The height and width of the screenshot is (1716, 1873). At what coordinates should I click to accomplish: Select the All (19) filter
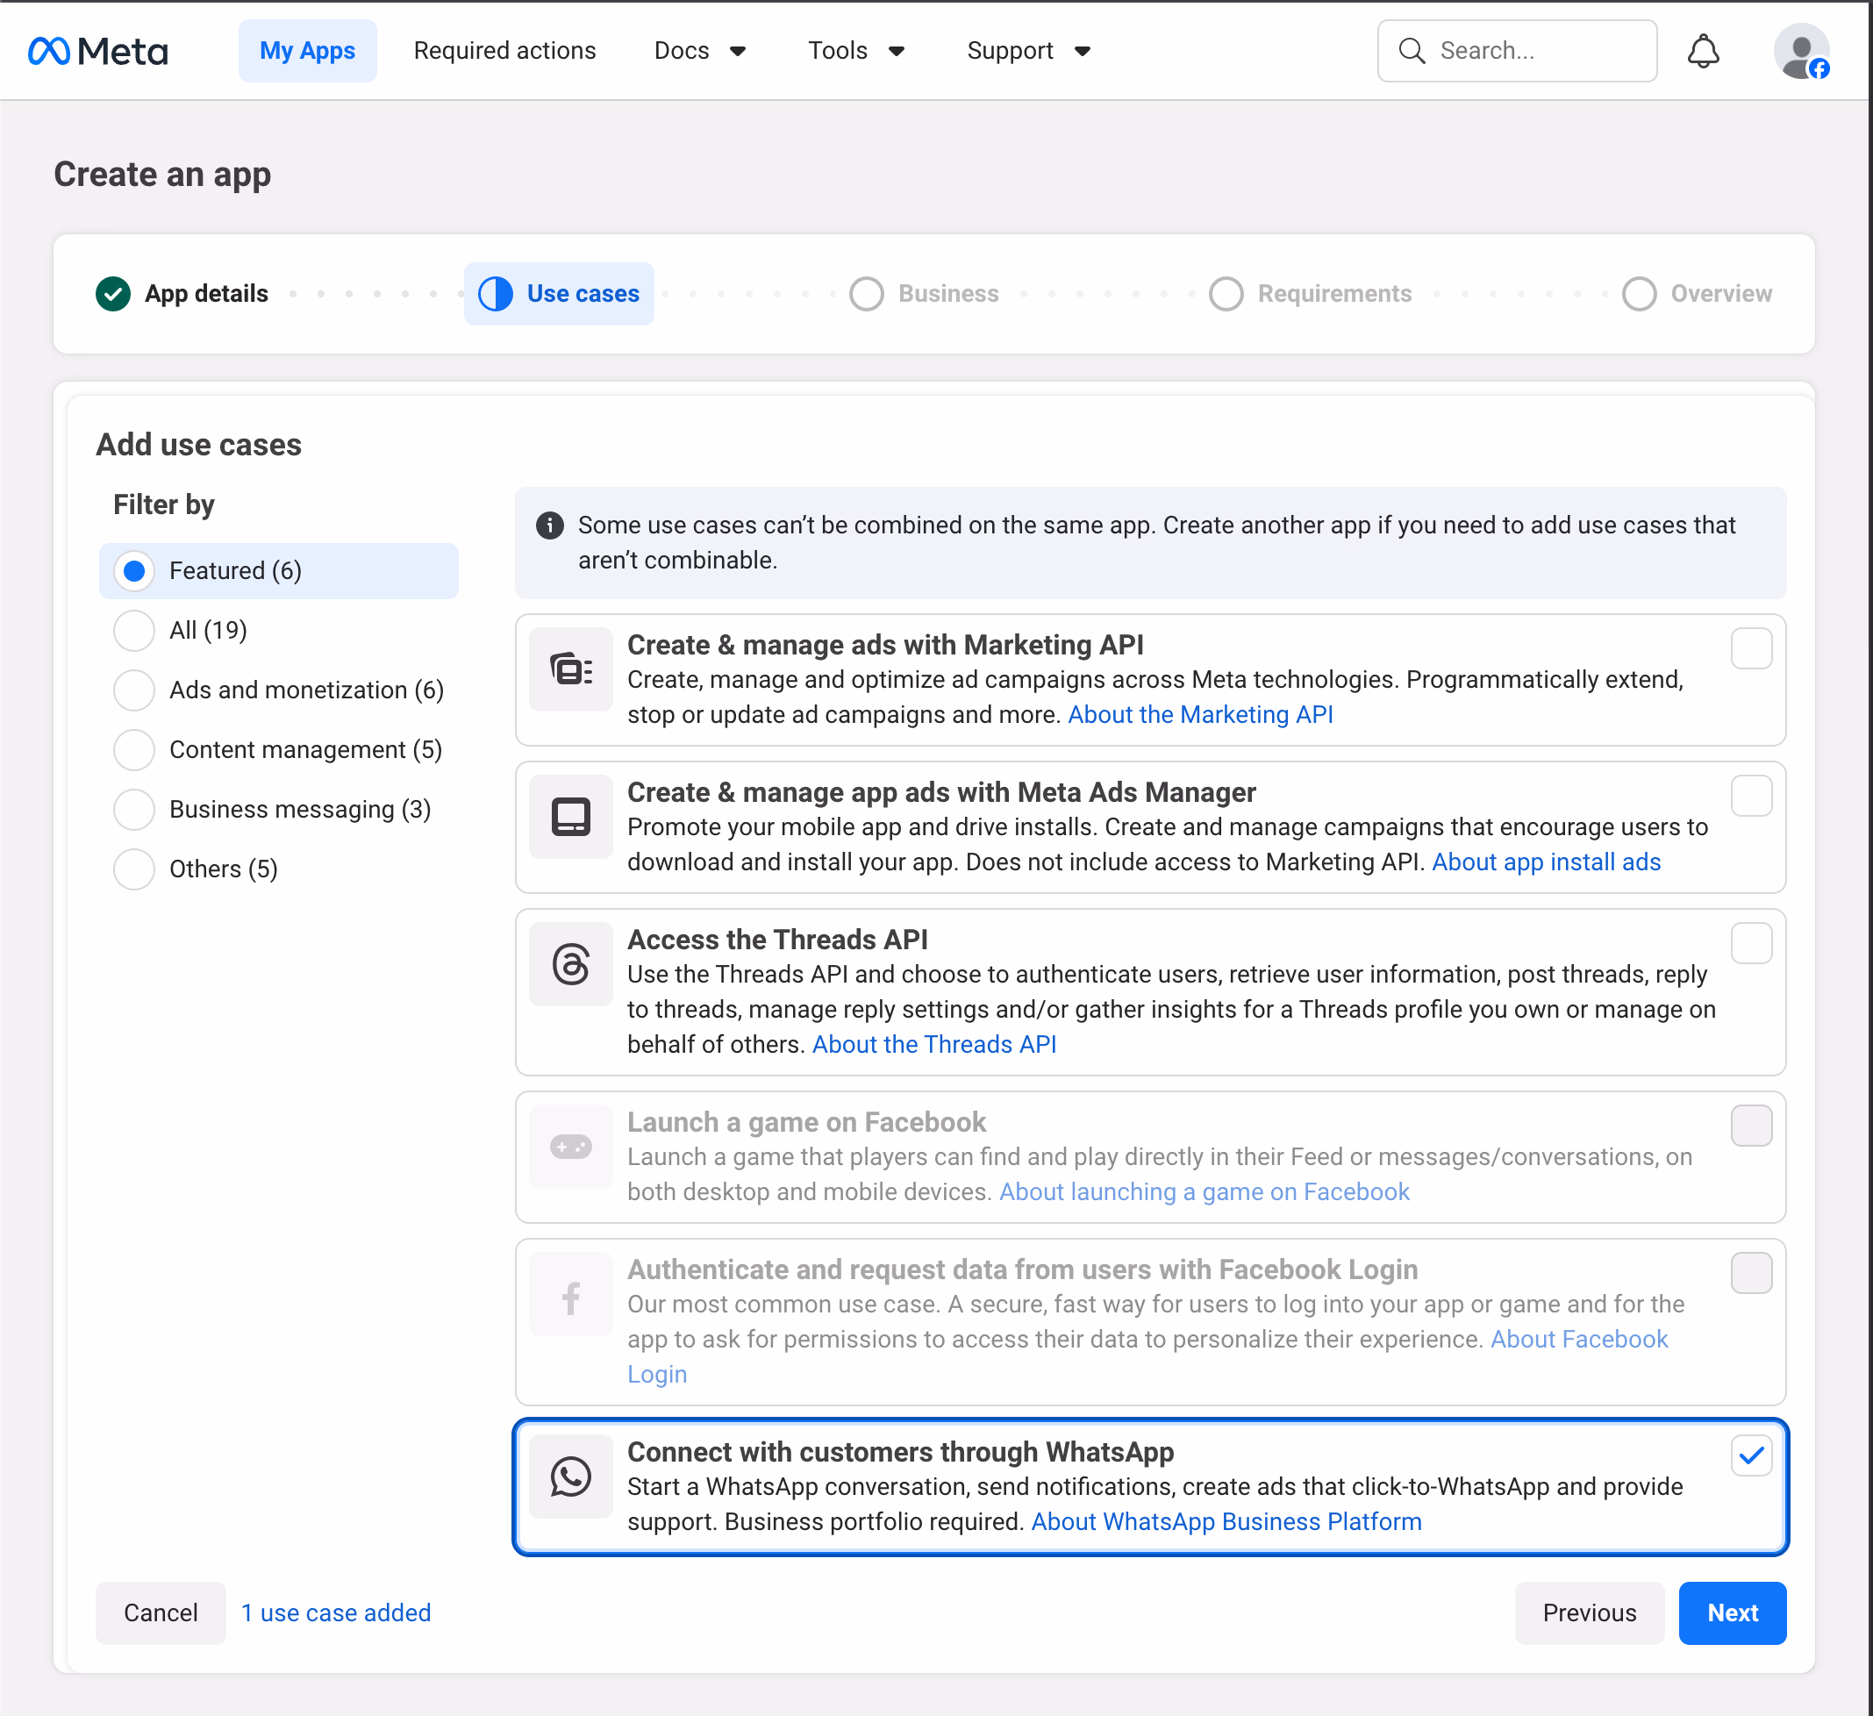133,630
